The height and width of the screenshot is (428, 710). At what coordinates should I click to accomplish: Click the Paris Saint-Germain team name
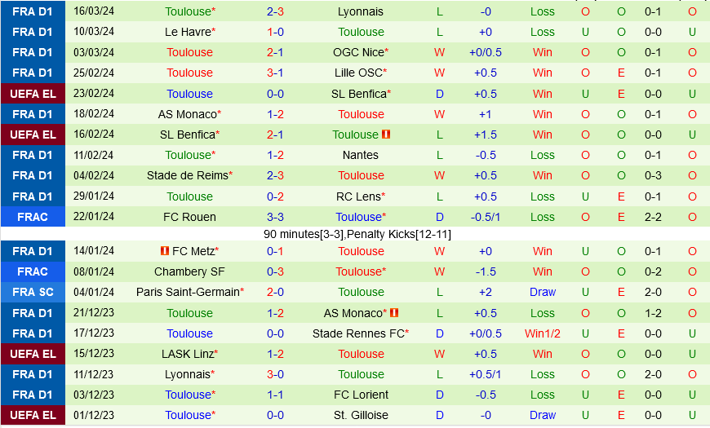click(188, 292)
